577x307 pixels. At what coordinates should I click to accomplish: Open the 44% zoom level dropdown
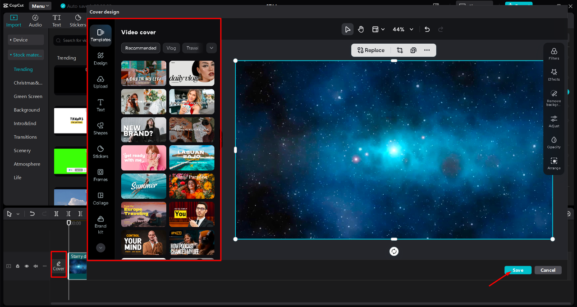pyautogui.click(x=403, y=29)
